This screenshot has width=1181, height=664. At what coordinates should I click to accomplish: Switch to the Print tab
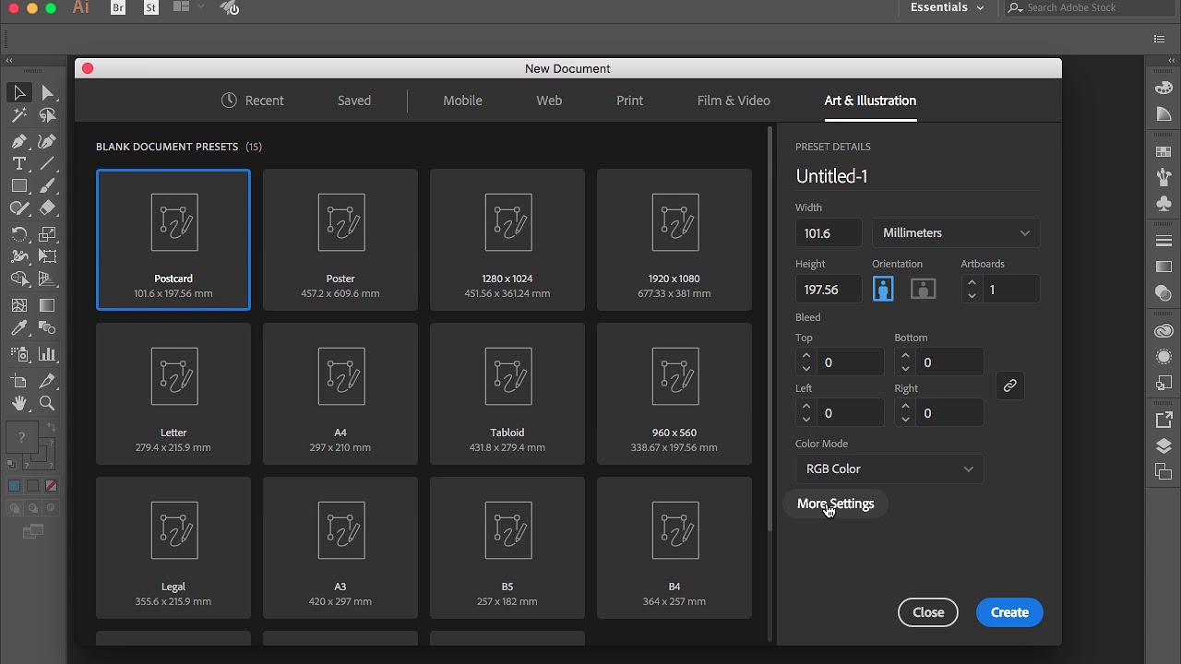coord(630,101)
